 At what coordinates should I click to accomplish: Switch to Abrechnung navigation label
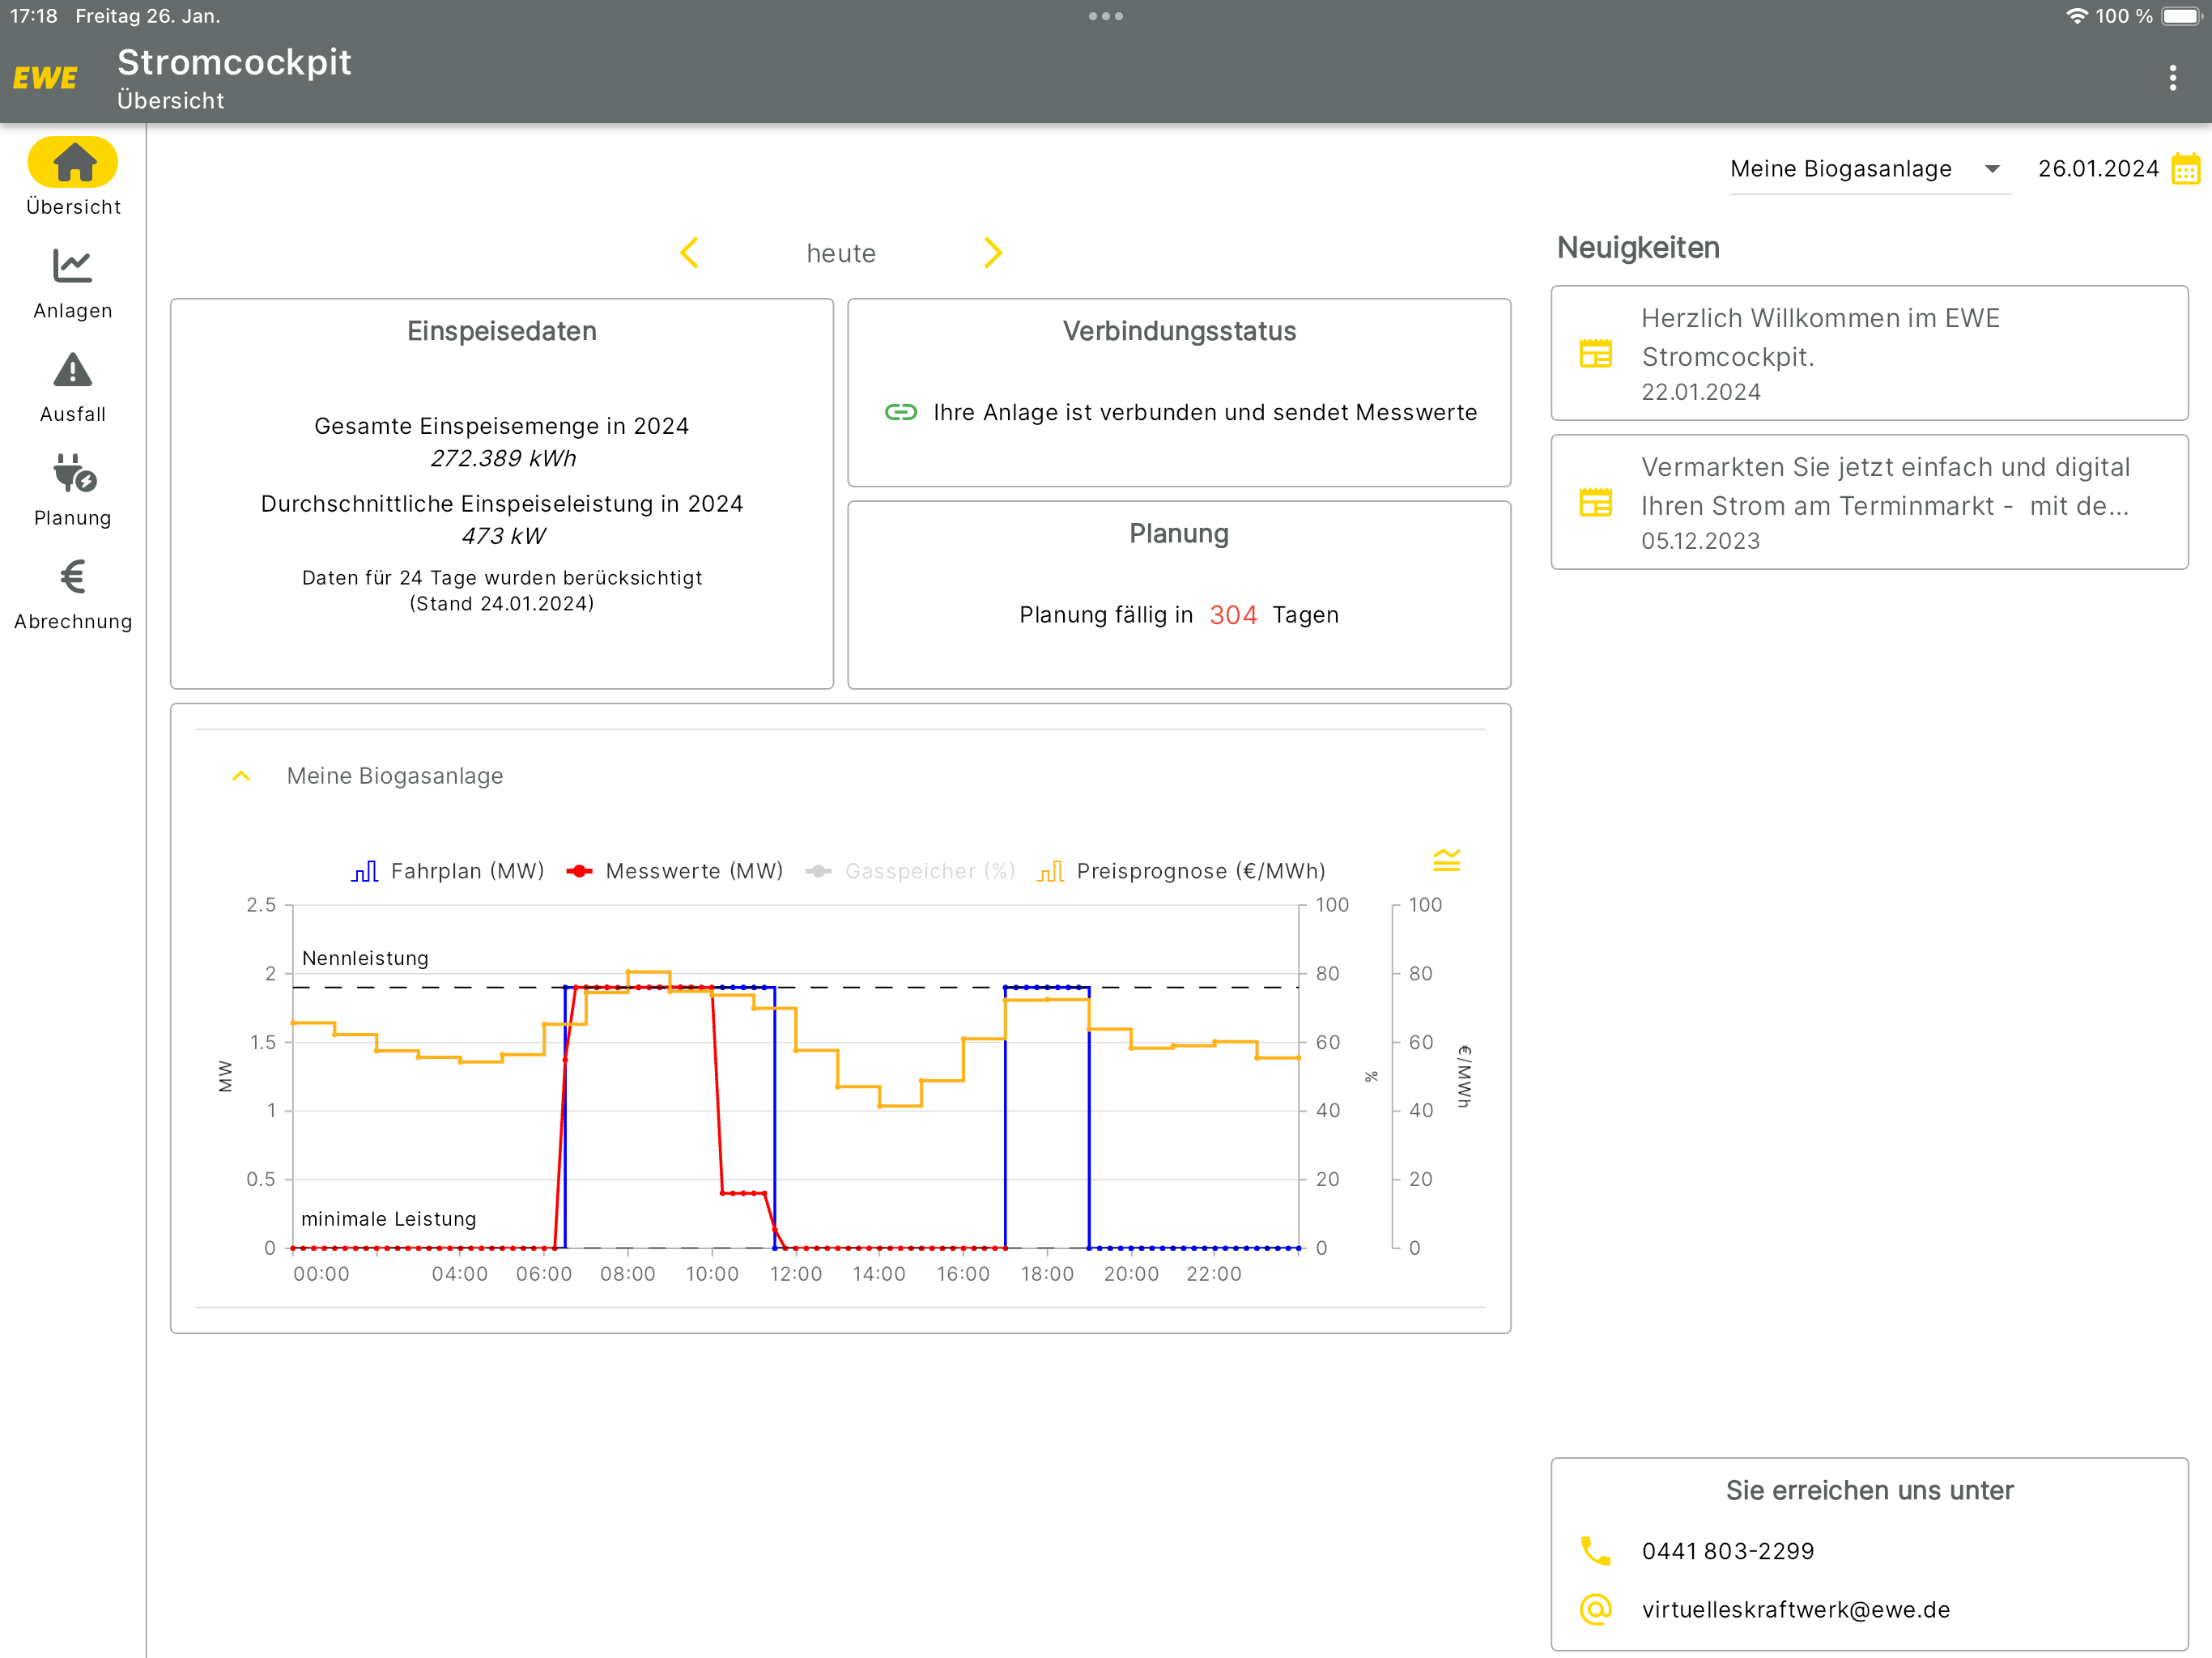point(73,622)
